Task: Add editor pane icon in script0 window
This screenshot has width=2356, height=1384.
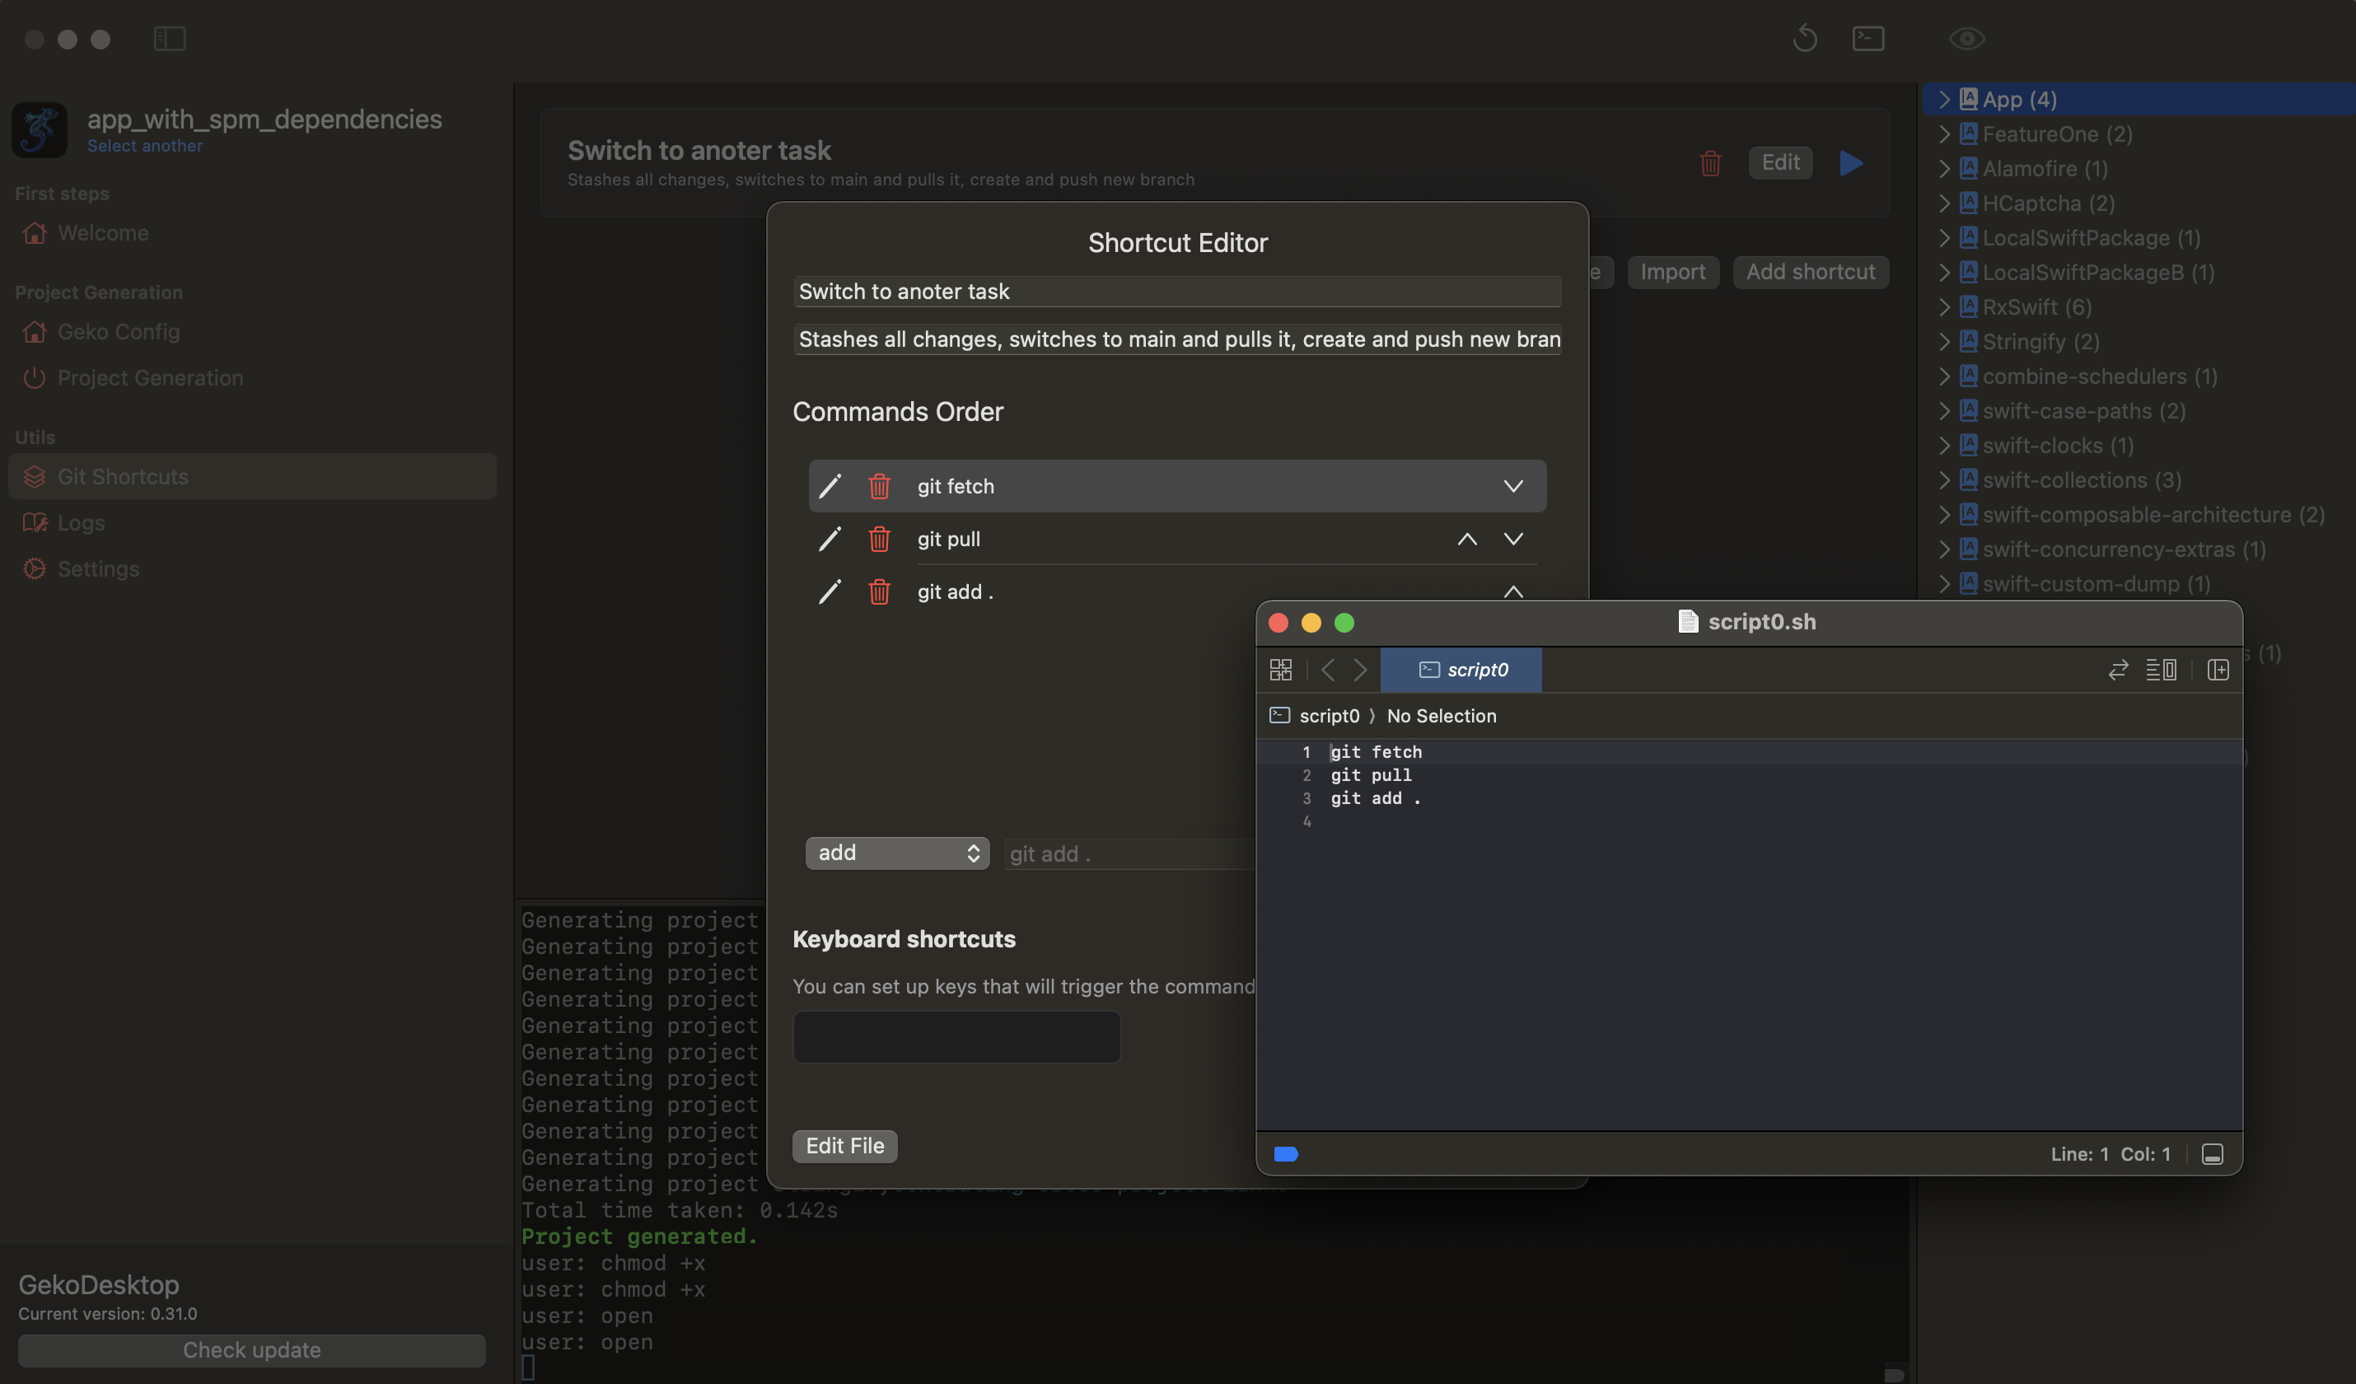Action: point(2218,670)
